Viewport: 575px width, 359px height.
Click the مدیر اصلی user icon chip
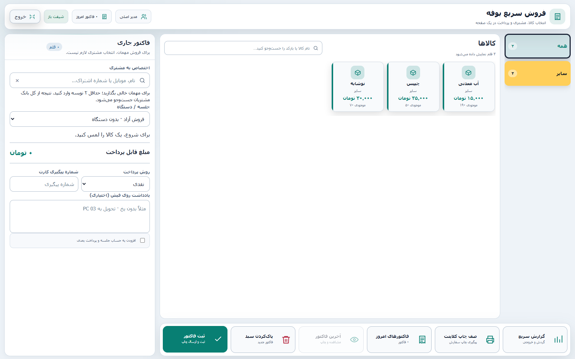tap(133, 17)
